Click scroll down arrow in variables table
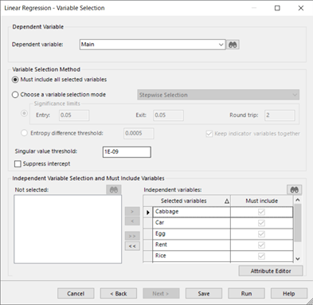The height and width of the screenshot is (305, 313). pyautogui.click(x=298, y=258)
